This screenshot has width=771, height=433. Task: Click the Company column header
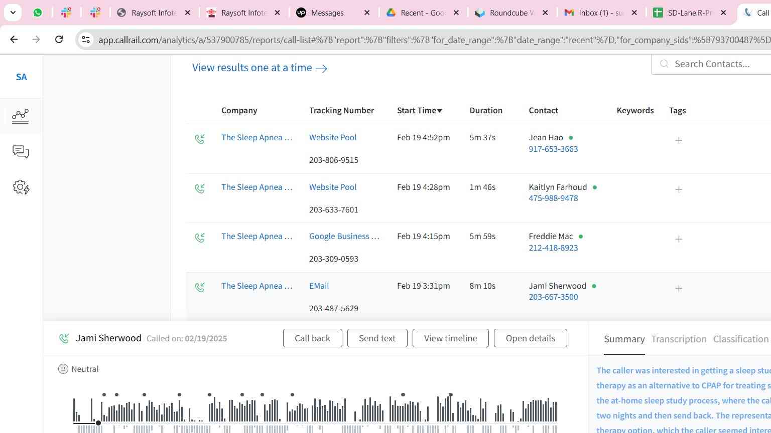tap(239, 110)
